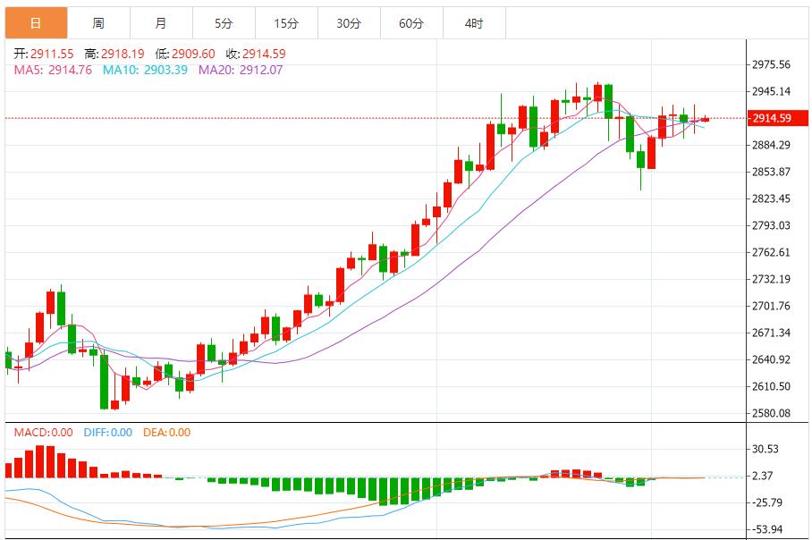Switch to the 4时 four-hour tab
The width and height of the screenshot is (812, 540).
(474, 23)
